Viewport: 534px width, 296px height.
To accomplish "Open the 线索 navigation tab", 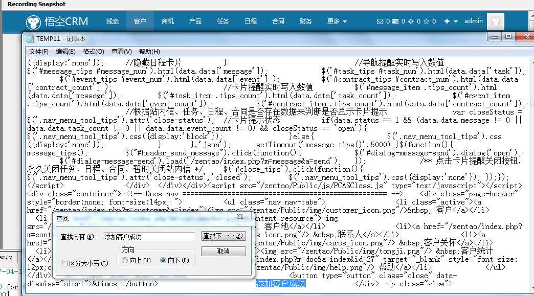I will pyautogui.click(x=113, y=21).
